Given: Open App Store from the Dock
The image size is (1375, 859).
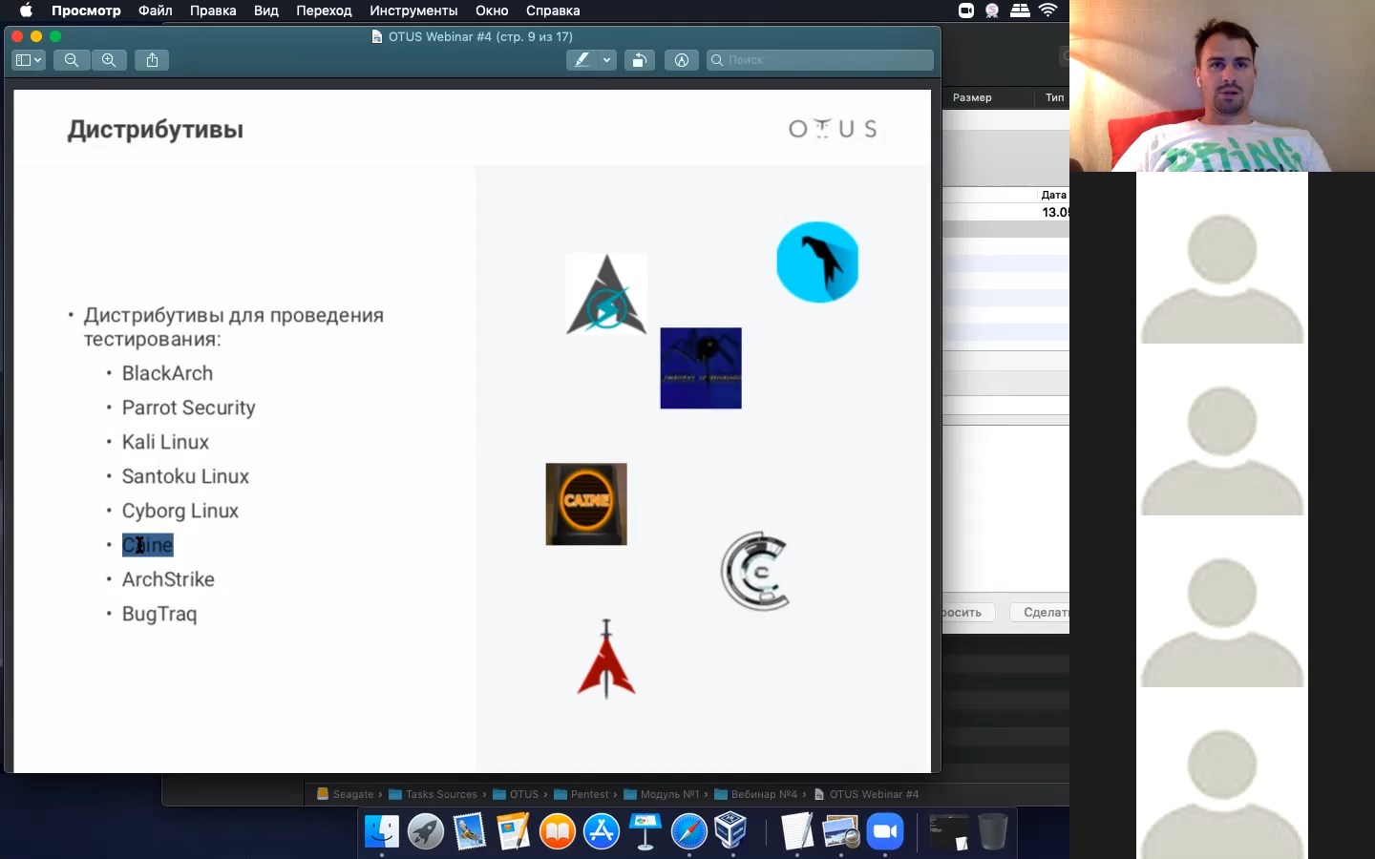Looking at the screenshot, I should tap(602, 831).
